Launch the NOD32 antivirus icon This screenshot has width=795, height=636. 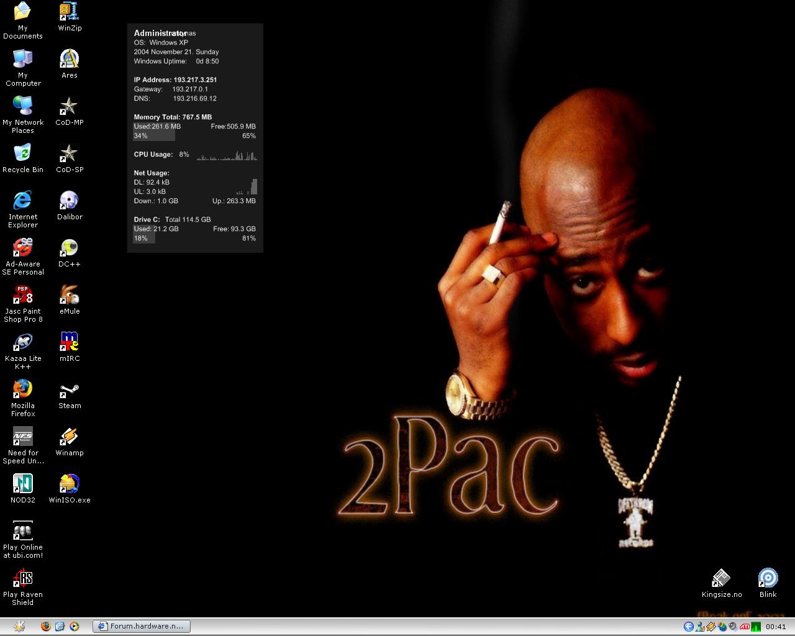[x=23, y=488]
